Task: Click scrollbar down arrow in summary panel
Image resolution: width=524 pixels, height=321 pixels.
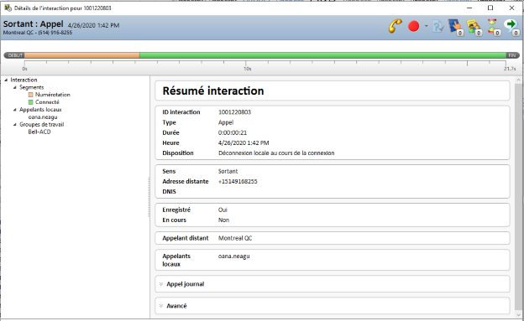Action: (518, 314)
